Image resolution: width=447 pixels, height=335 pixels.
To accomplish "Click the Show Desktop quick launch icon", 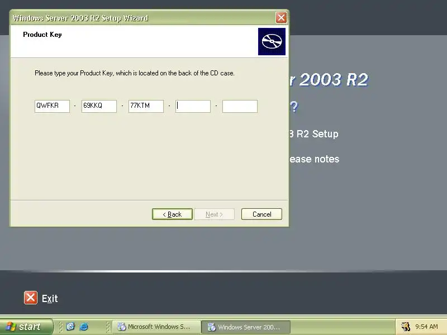I will coord(70,327).
